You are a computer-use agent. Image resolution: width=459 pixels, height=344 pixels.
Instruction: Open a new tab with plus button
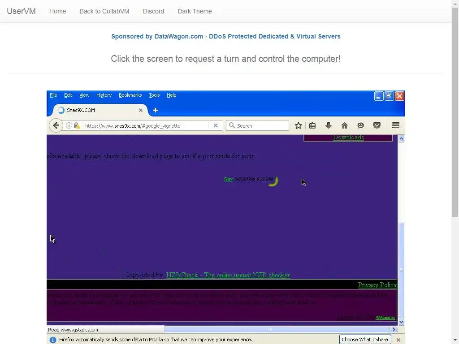[x=156, y=110]
